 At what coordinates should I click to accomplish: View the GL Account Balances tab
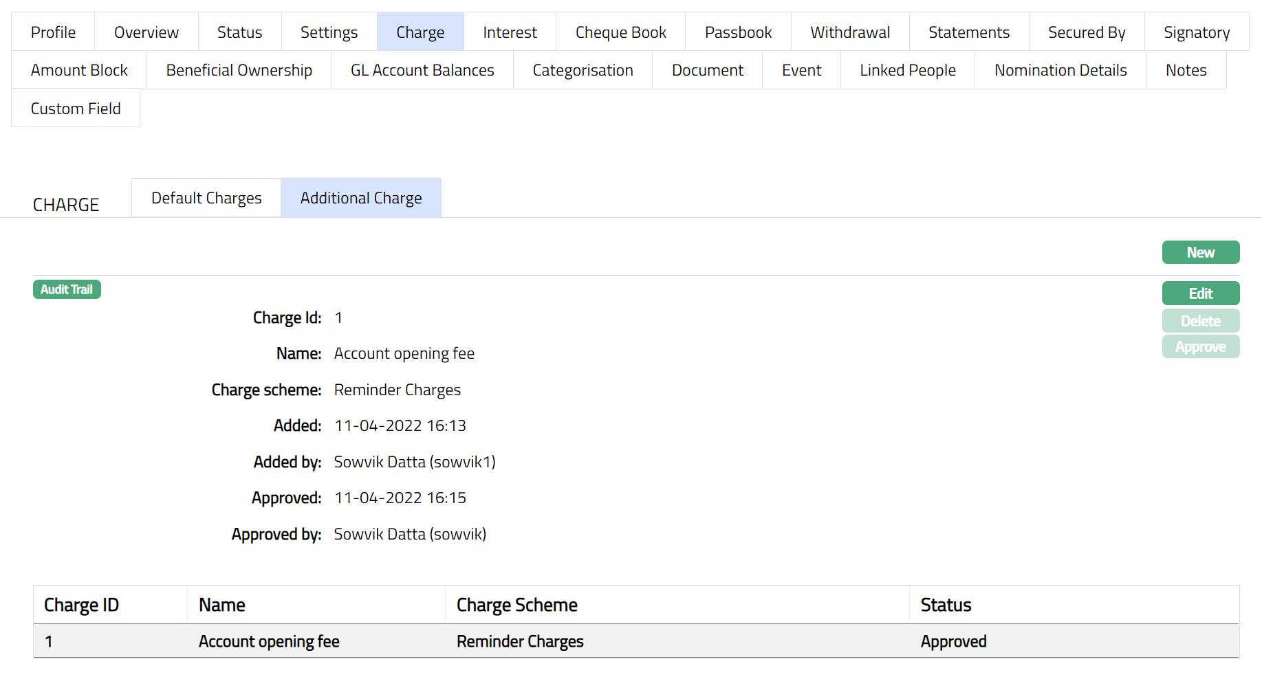422,70
